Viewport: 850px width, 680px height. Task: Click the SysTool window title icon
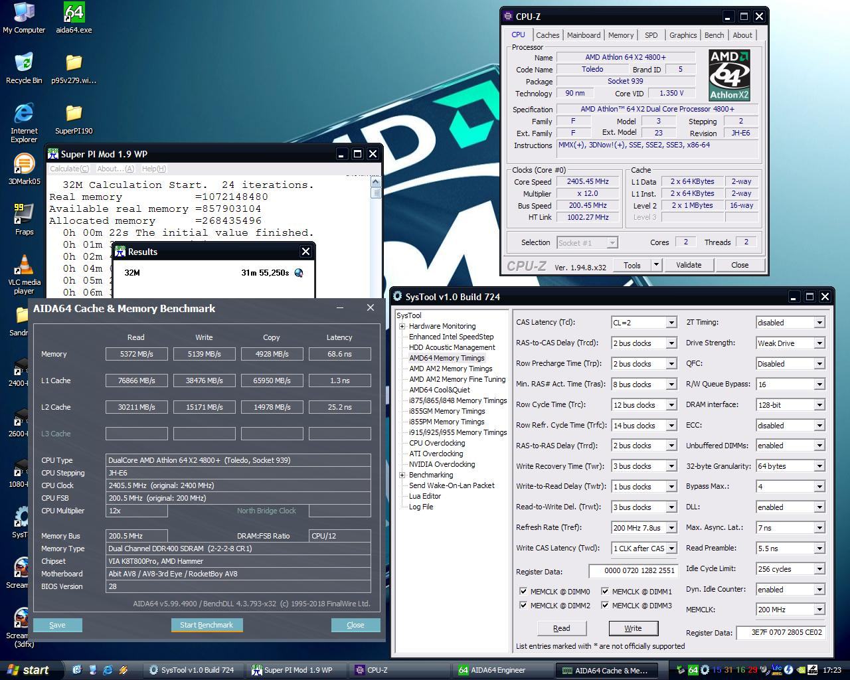(398, 297)
